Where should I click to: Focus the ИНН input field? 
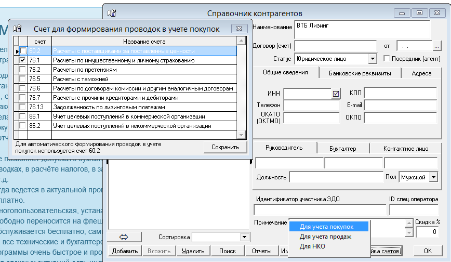click(x=308, y=94)
